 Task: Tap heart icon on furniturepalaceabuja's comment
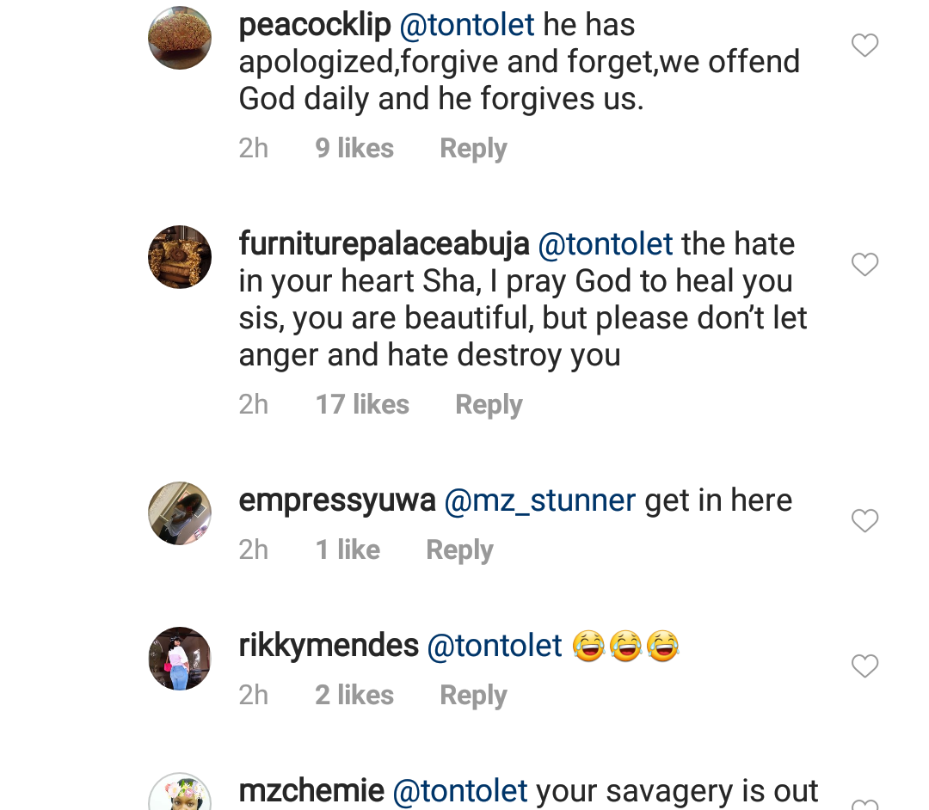(x=864, y=265)
